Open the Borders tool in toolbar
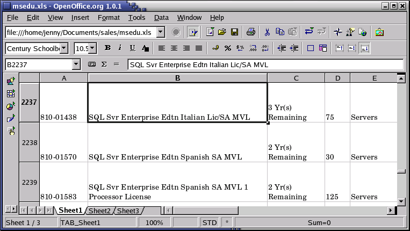 (311, 48)
